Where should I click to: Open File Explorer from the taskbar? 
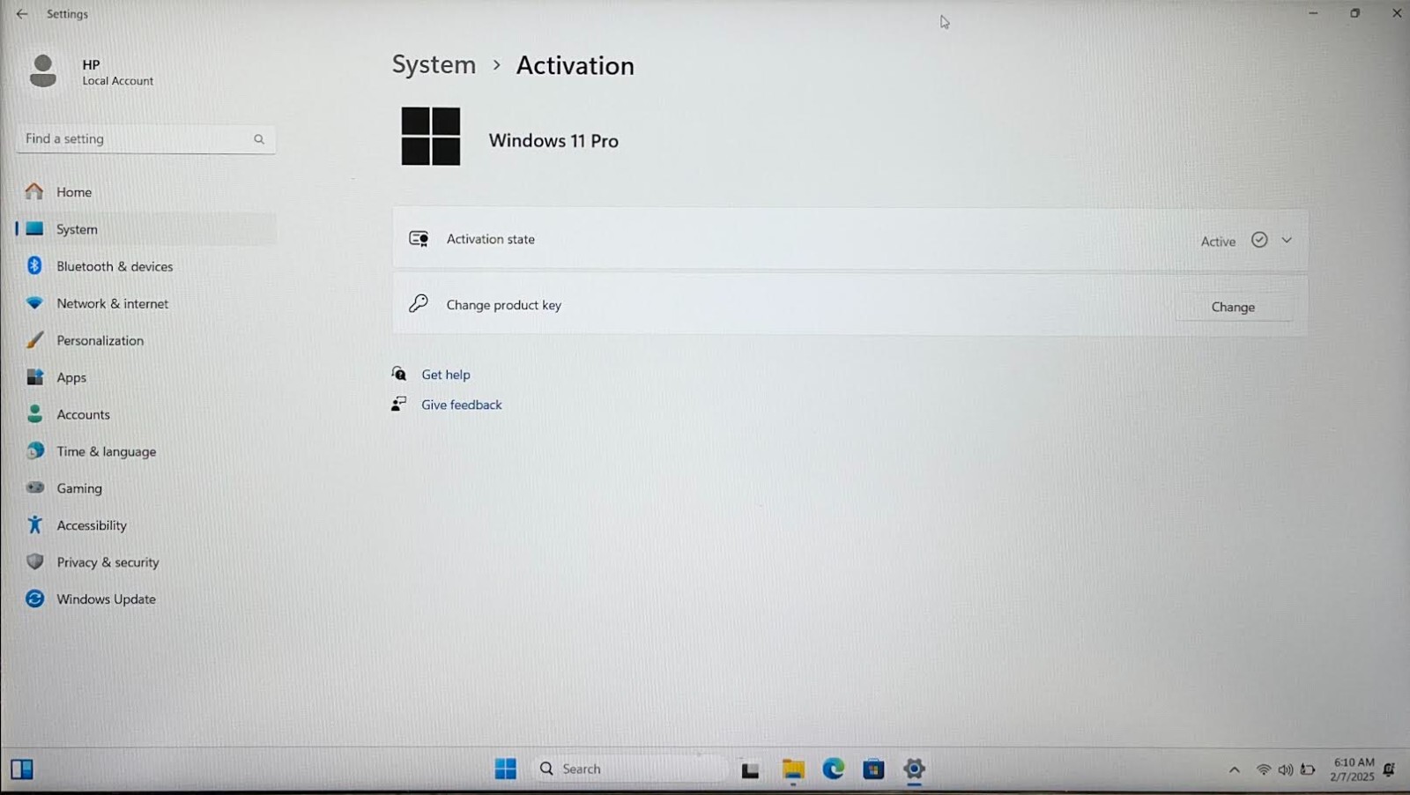793,770
